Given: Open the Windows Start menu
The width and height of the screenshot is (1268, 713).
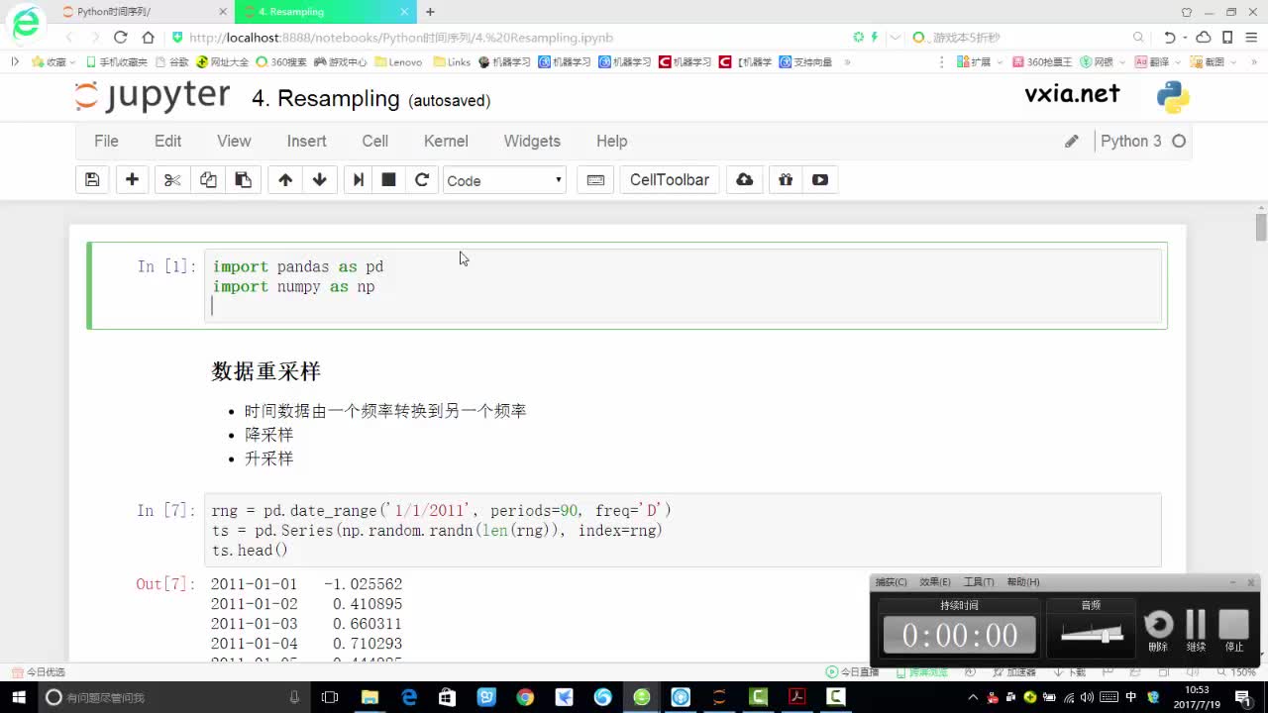Looking at the screenshot, I should tap(19, 697).
